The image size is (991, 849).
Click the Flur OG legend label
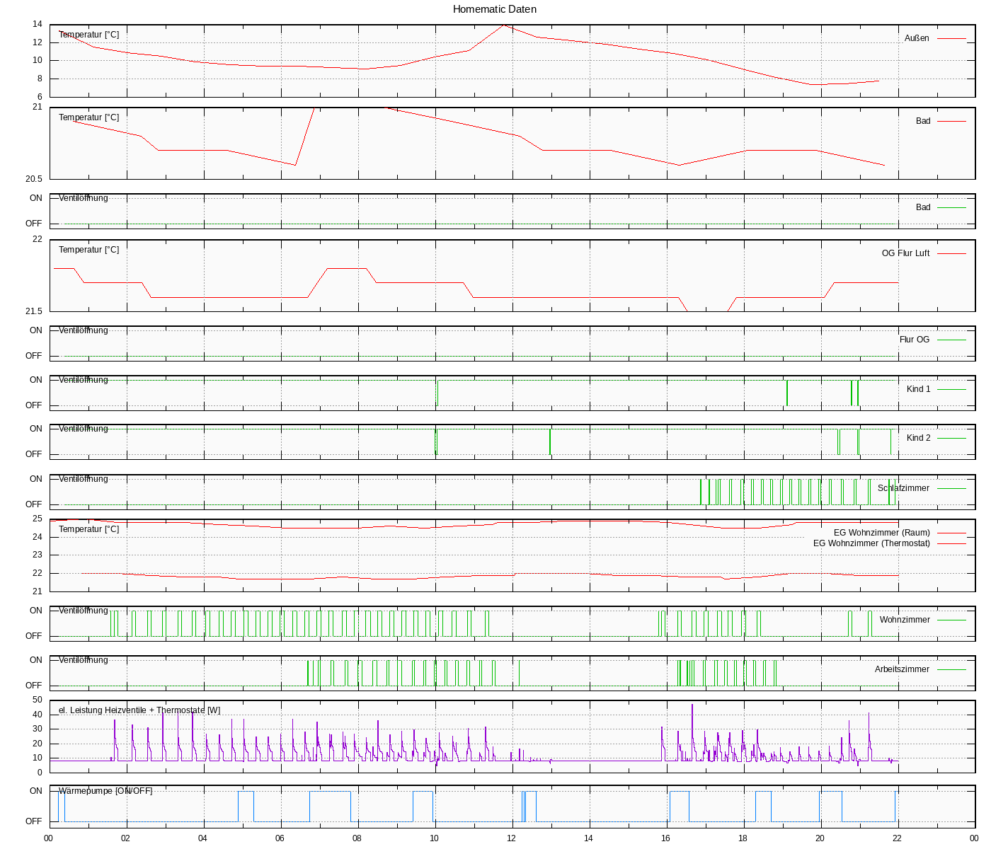(x=914, y=340)
